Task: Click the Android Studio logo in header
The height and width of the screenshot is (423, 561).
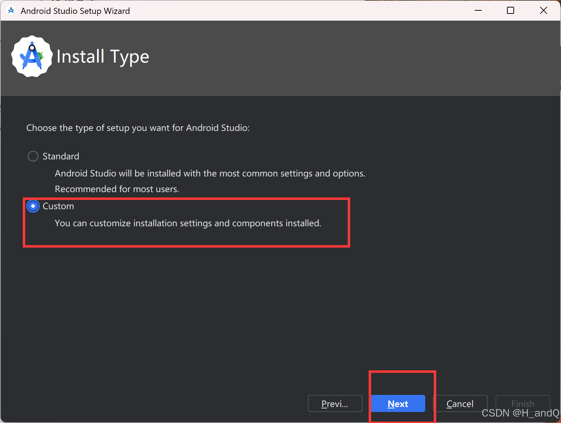Action: [32, 56]
